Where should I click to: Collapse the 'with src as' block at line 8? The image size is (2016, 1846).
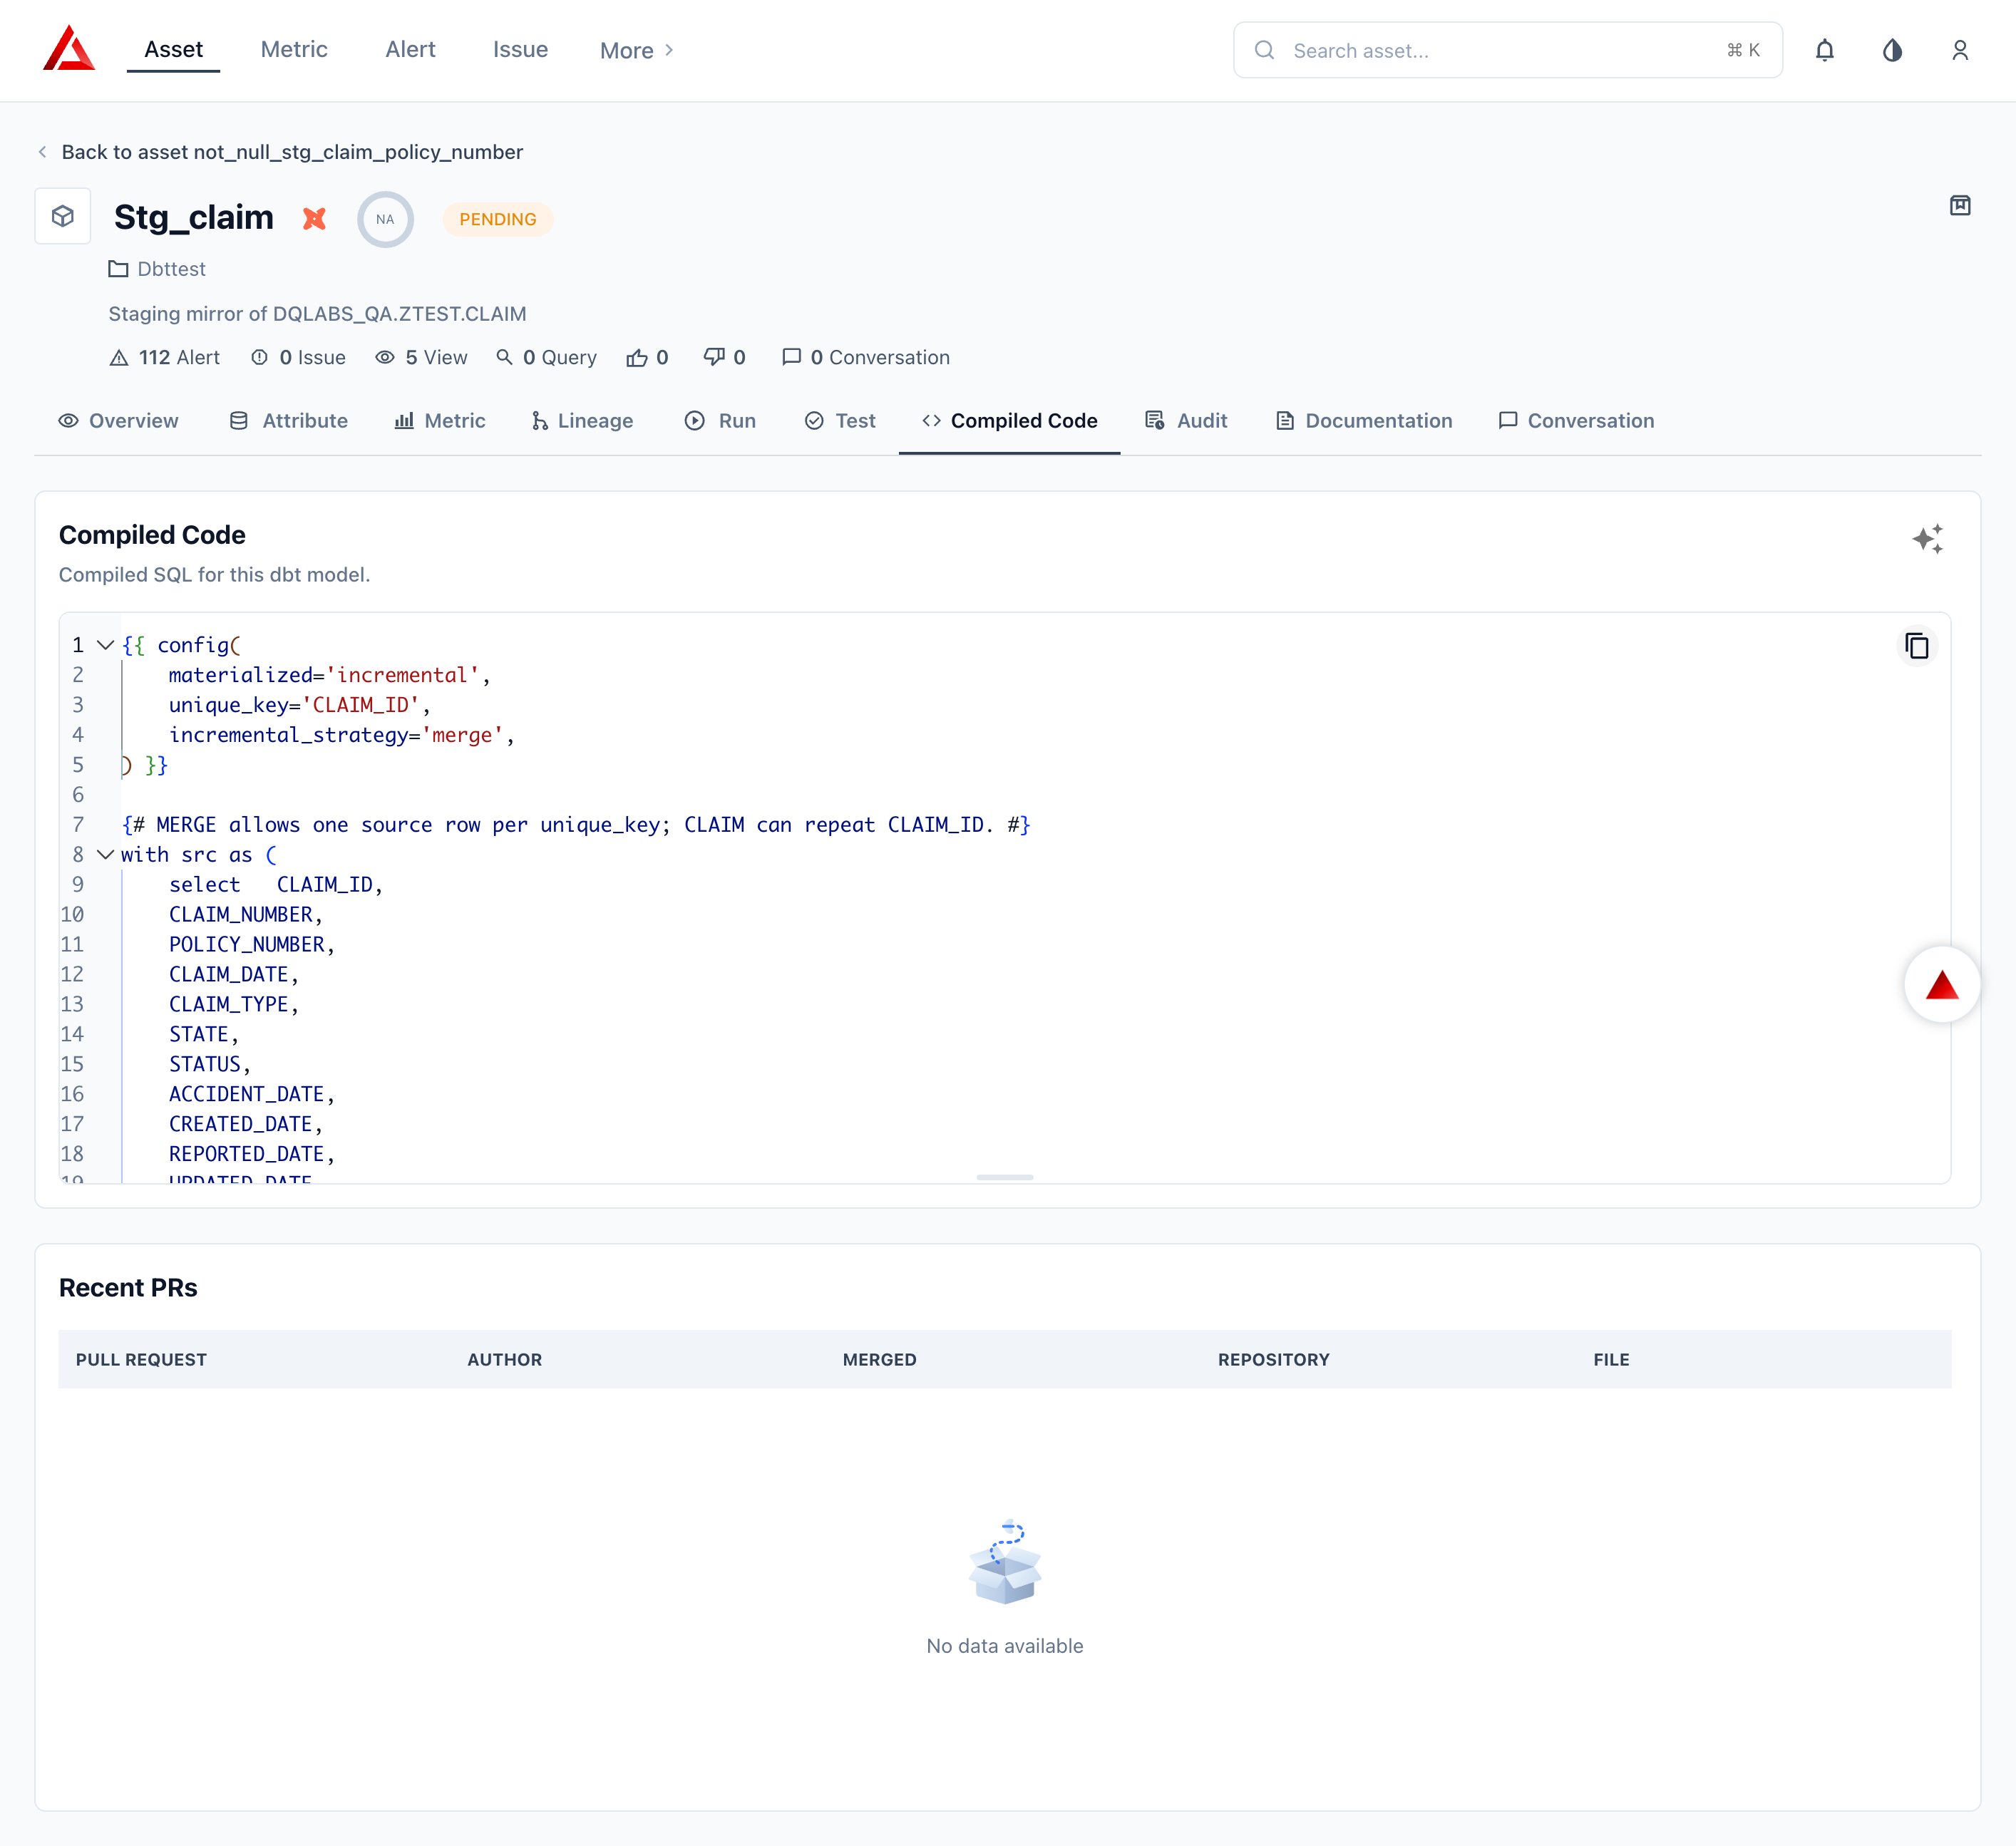click(x=105, y=855)
